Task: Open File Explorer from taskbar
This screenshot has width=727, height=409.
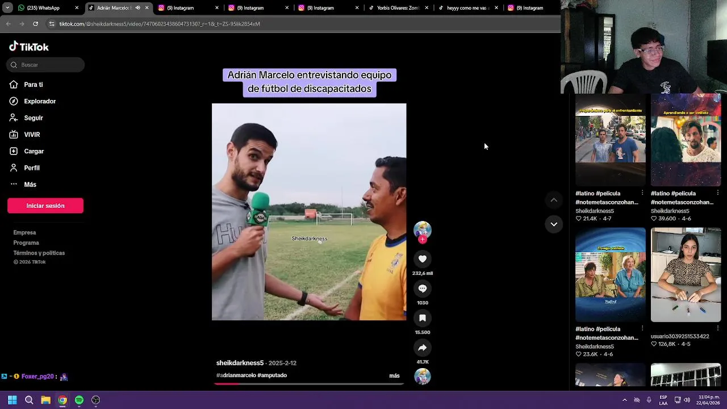Action: point(45,400)
